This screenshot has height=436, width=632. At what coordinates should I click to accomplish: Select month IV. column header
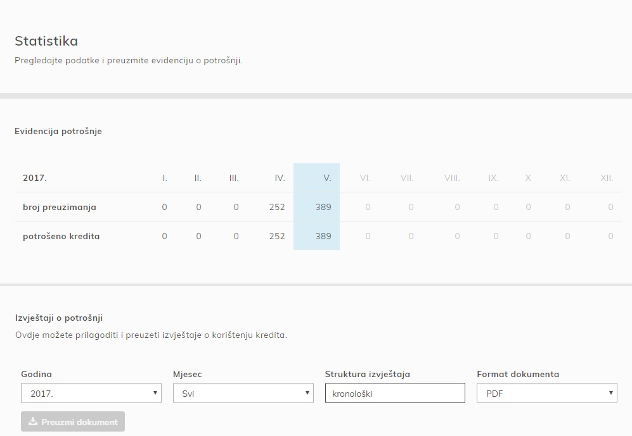pyautogui.click(x=280, y=178)
